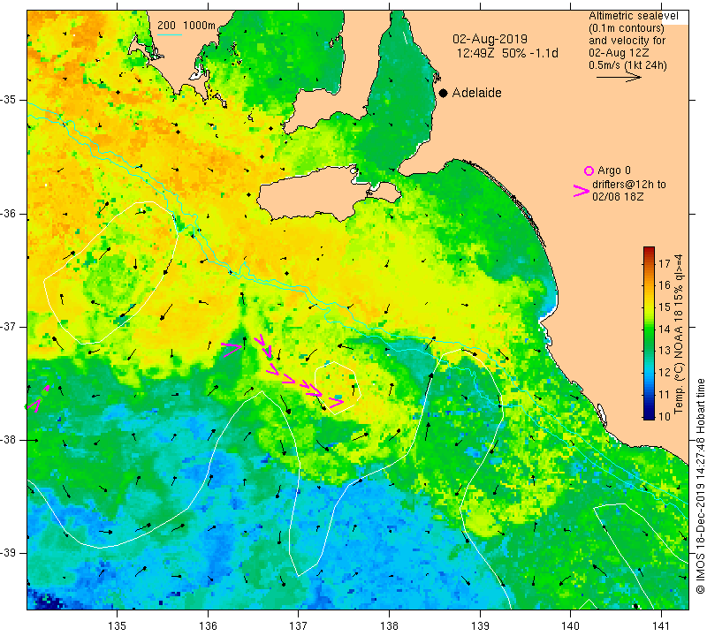
Task: Click the temperature color bar
Action: (649, 333)
